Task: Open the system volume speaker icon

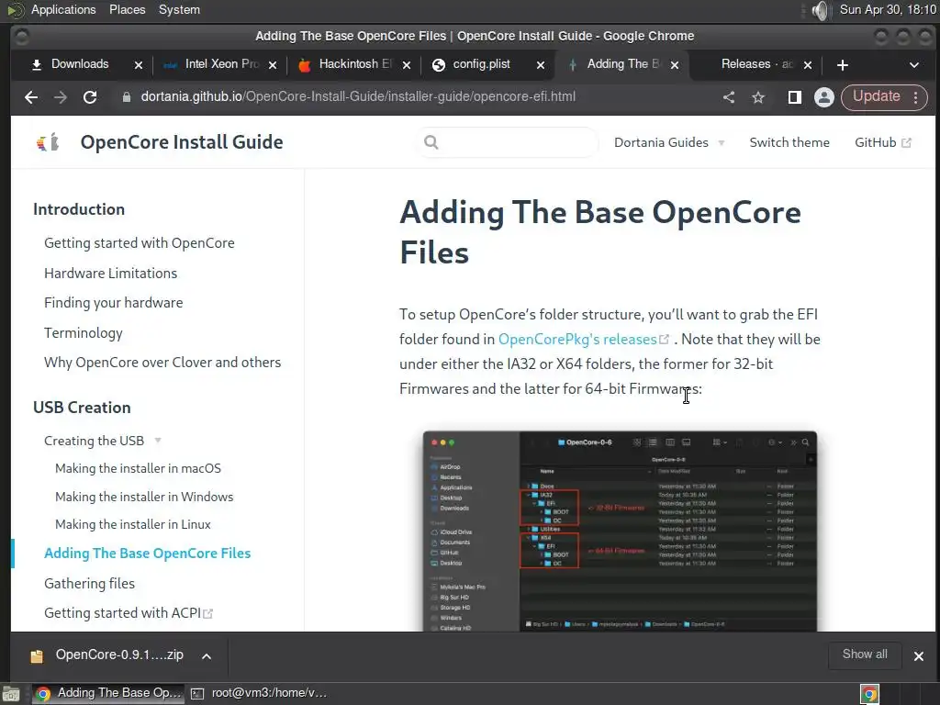Action: 820,10
